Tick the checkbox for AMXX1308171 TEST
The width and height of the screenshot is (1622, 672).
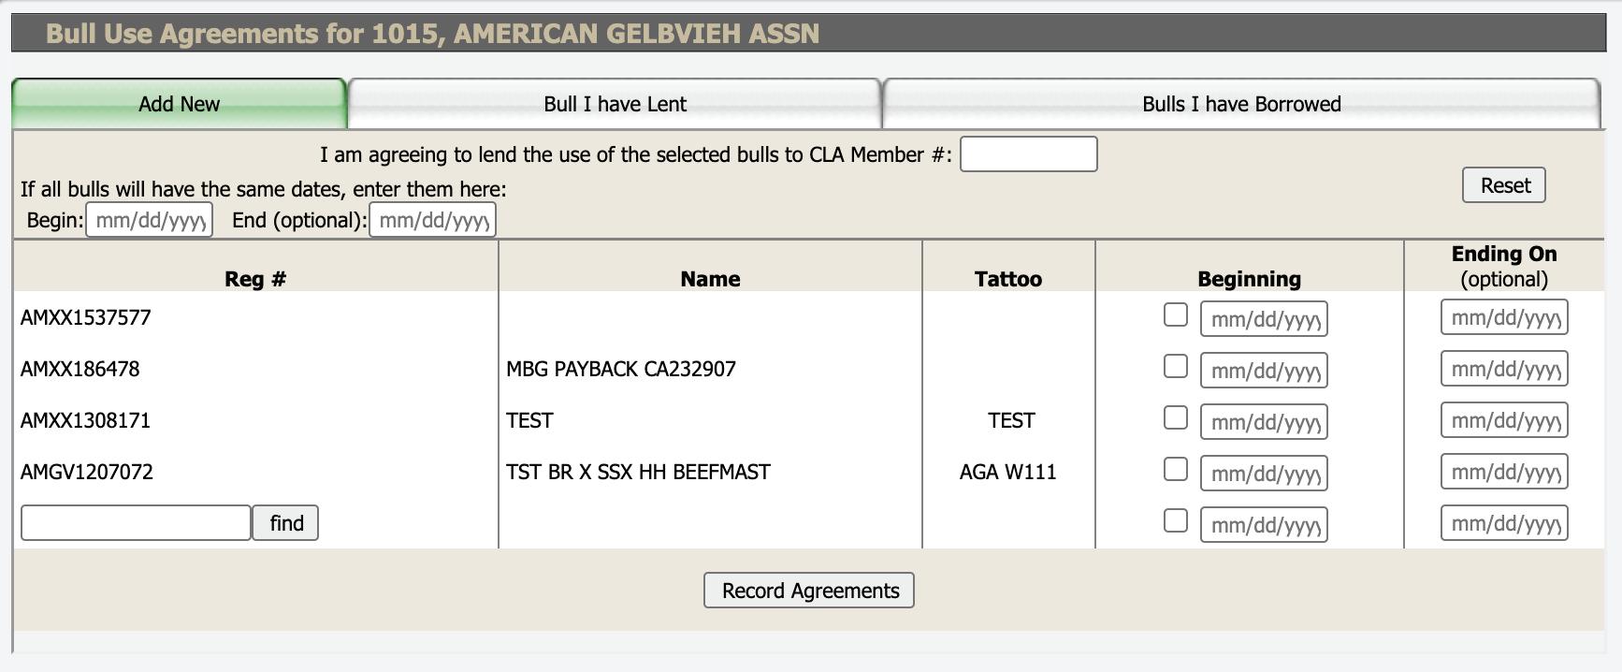click(1176, 418)
